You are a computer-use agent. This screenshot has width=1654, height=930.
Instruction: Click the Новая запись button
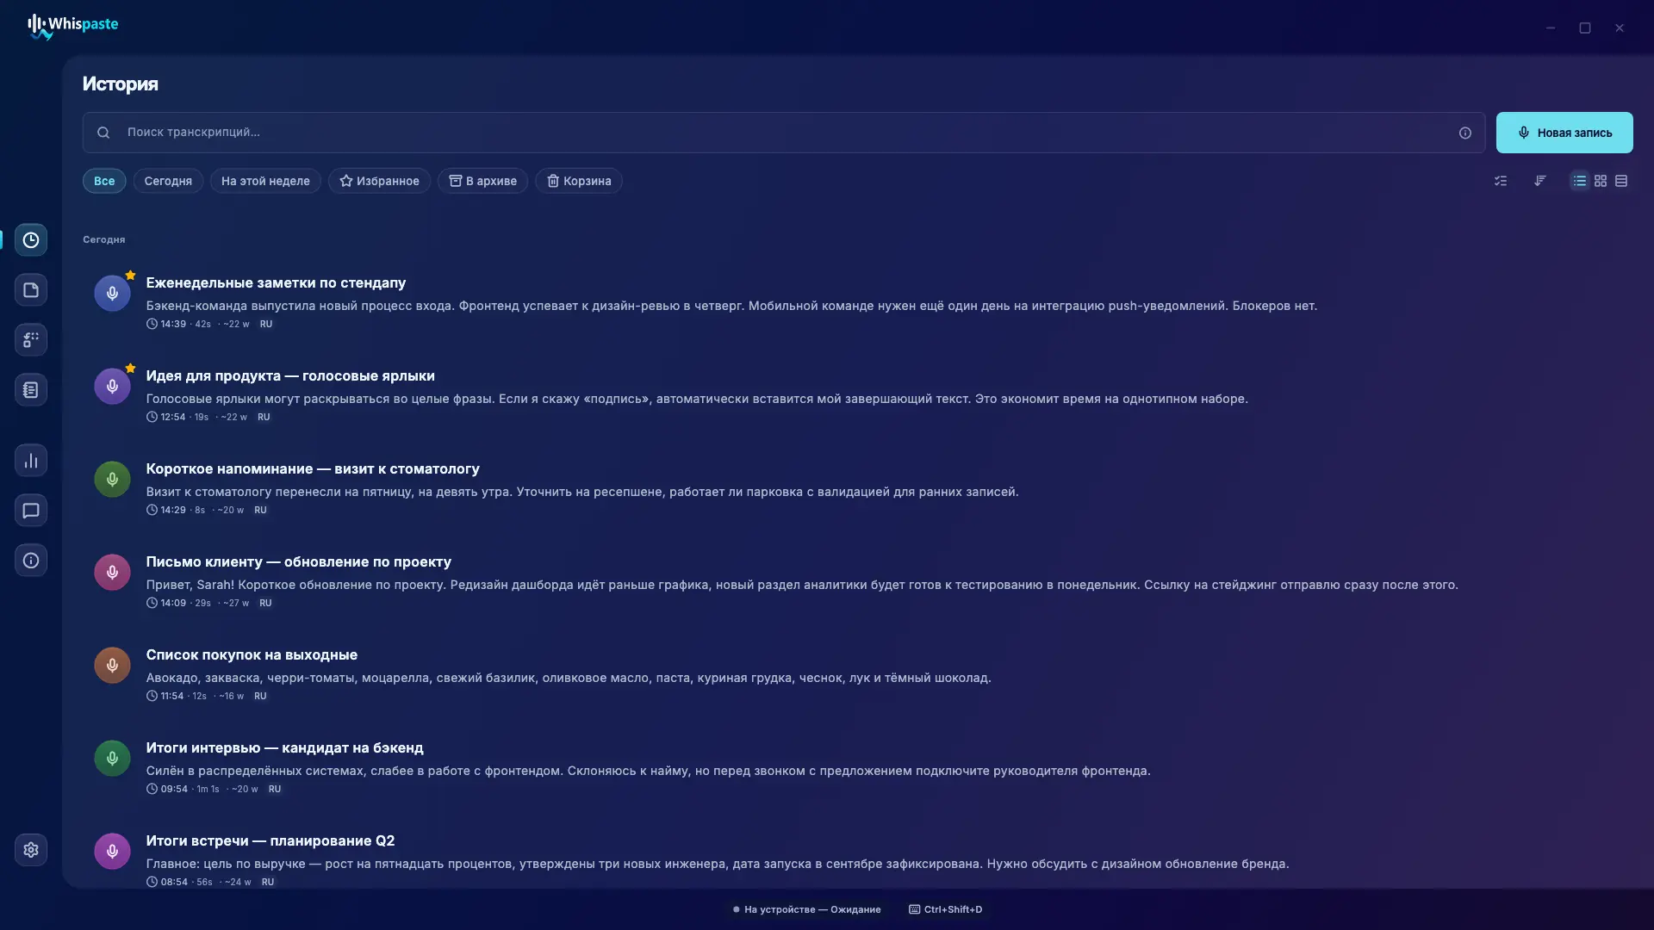pos(1564,133)
